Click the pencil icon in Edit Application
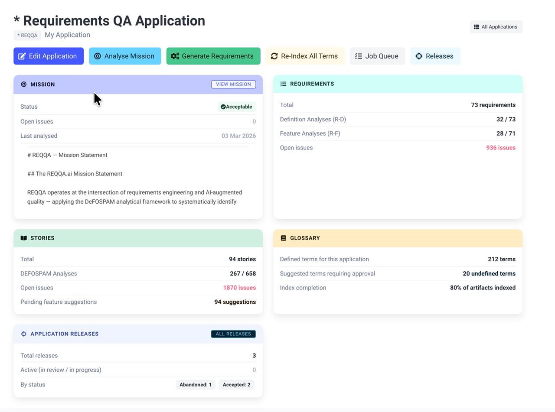This screenshot has width=555, height=412. 22,56
